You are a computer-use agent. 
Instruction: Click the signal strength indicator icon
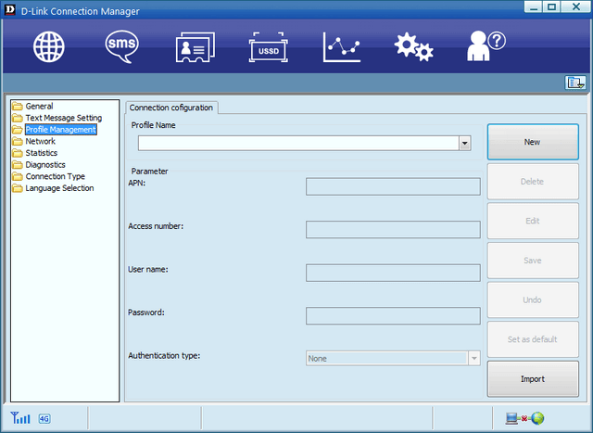(19, 418)
